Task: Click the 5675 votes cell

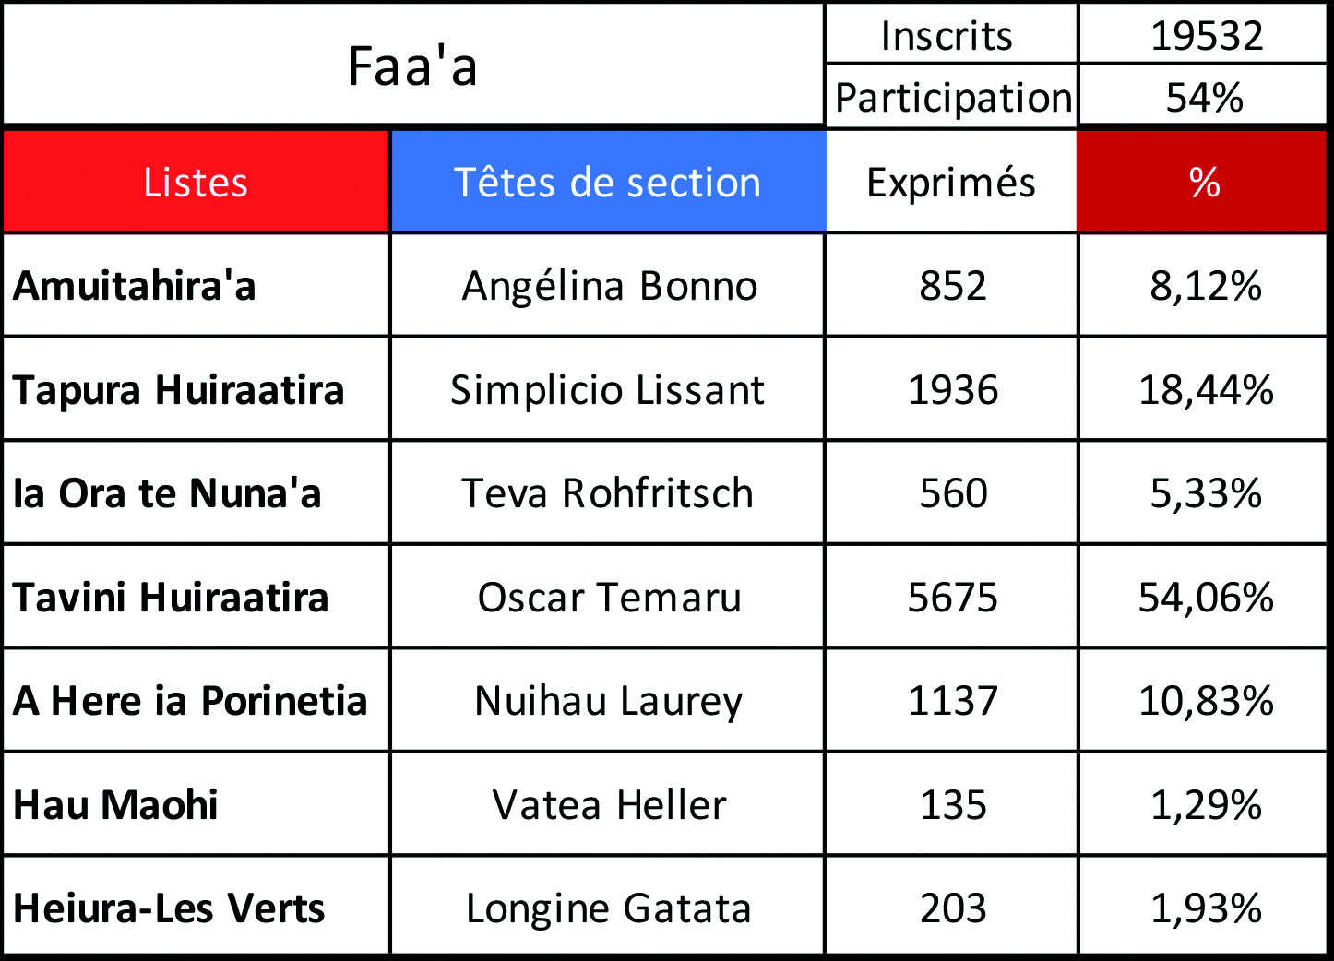Action: [x=953, y=598]
